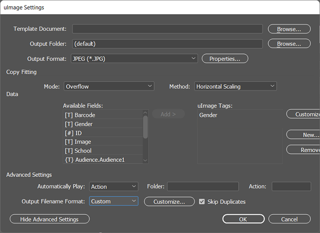Click the Output Folder field showing (default)
Viewport: 320px width, 233px height.
tap(168, 44)
